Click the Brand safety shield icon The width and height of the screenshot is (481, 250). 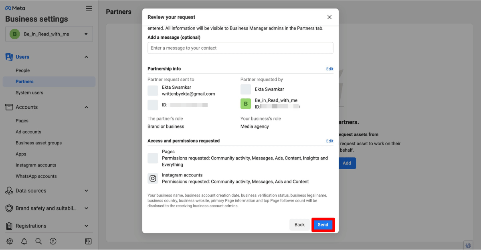[x=8, y=208]
